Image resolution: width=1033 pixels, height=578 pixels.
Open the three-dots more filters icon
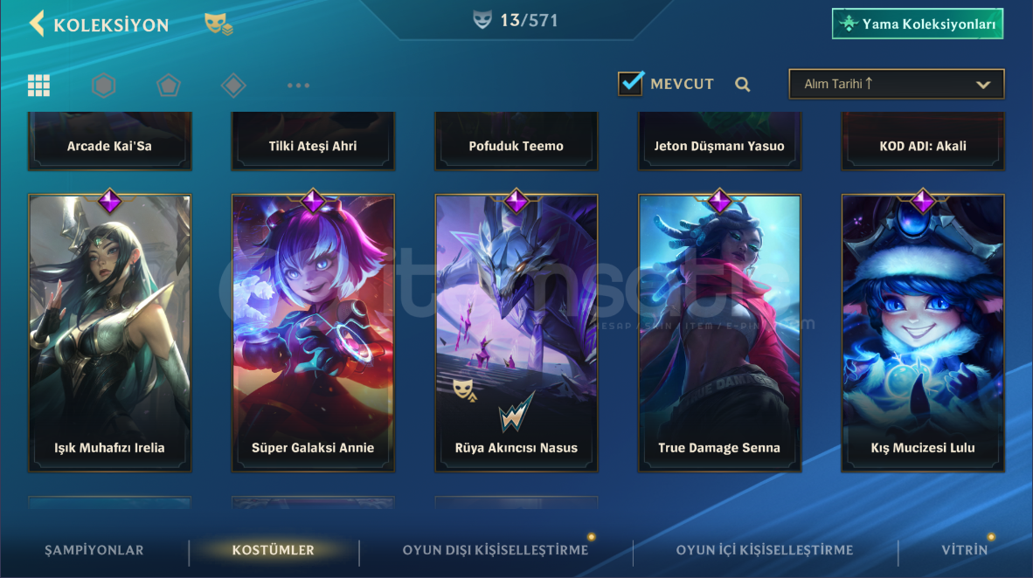click(x=298, y=85)
